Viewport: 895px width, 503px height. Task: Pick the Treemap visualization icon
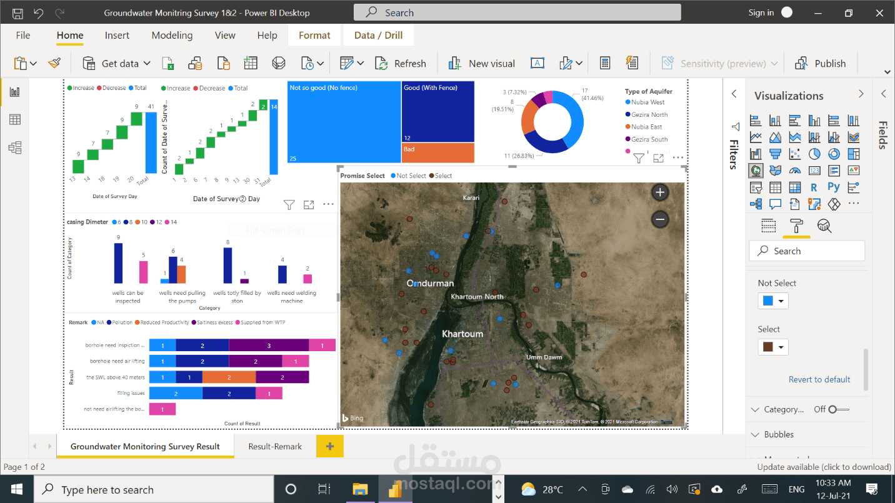[853, 154]
